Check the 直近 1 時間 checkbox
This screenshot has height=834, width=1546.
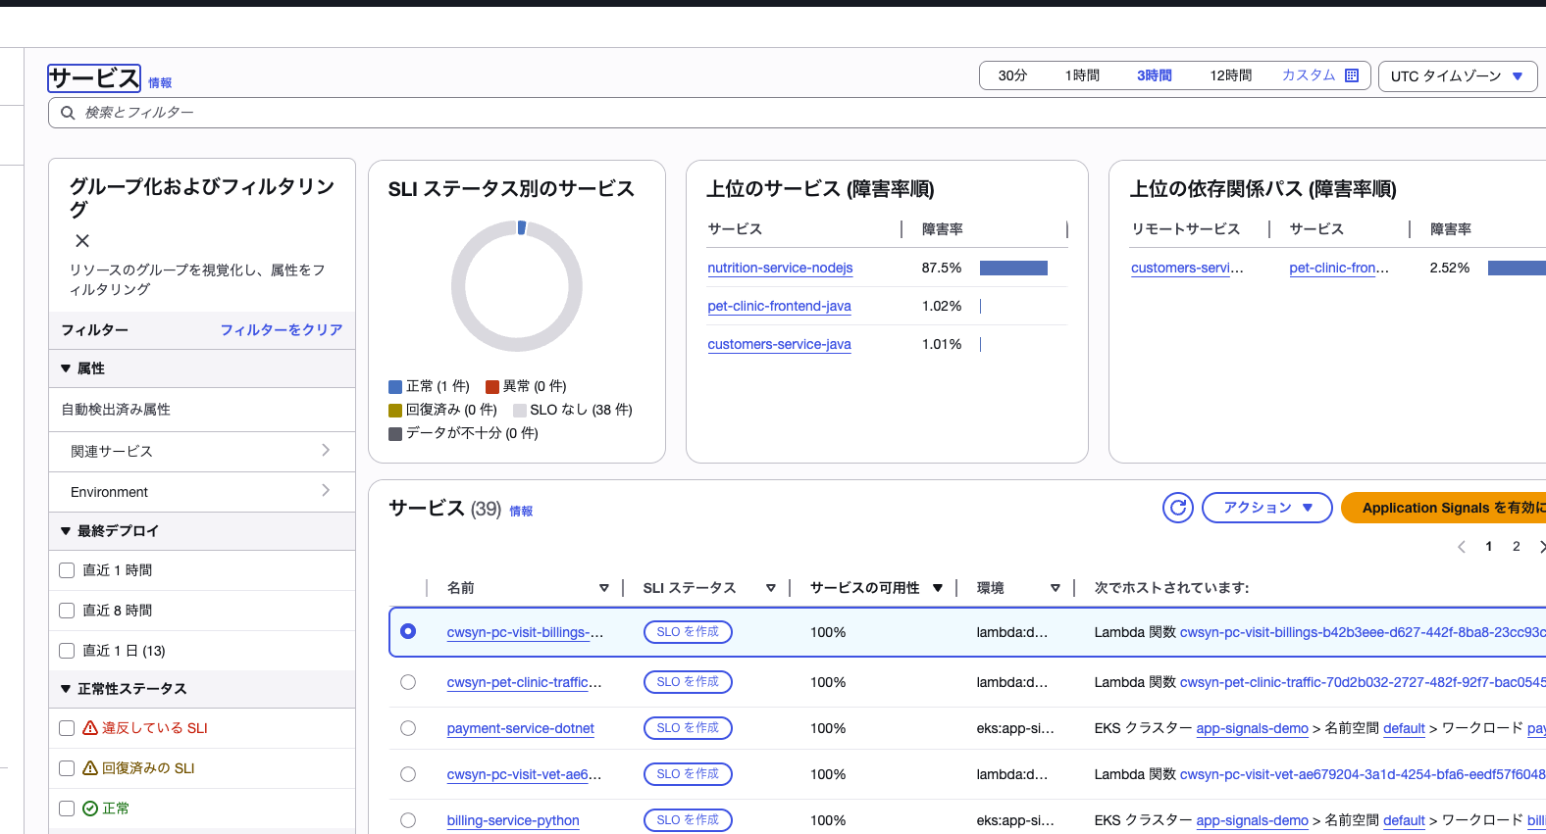click(x=67, y=570)
